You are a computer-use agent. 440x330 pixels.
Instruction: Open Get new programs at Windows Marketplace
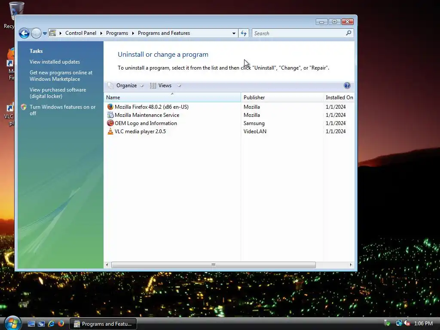(61, 76)
